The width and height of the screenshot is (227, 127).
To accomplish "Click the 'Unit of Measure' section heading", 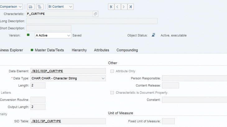I will [120, 113].
